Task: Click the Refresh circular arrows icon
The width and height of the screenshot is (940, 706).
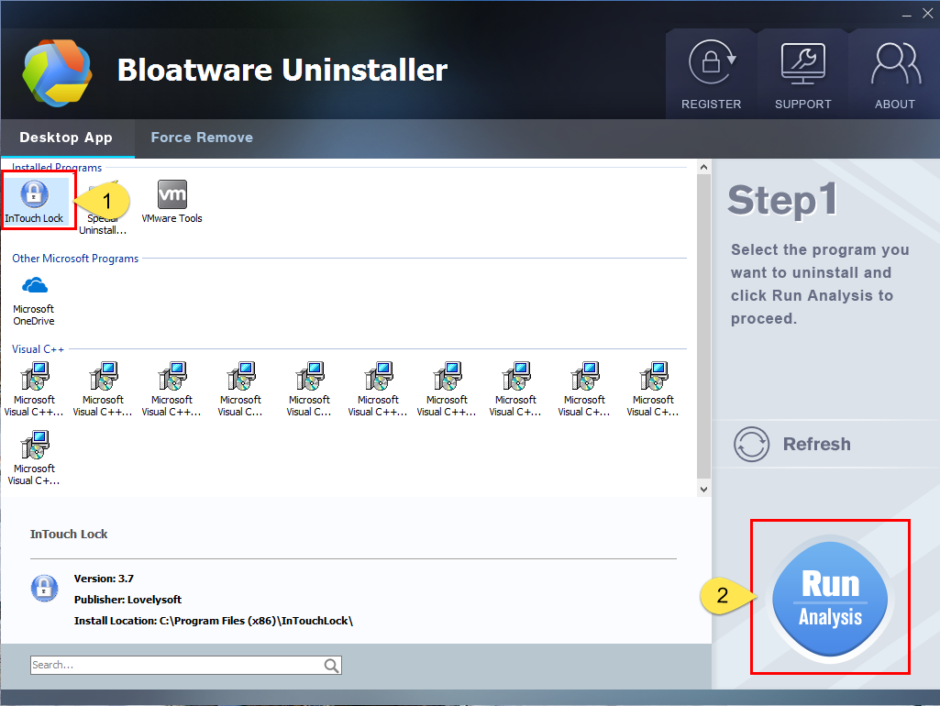Action: point(751,444)
